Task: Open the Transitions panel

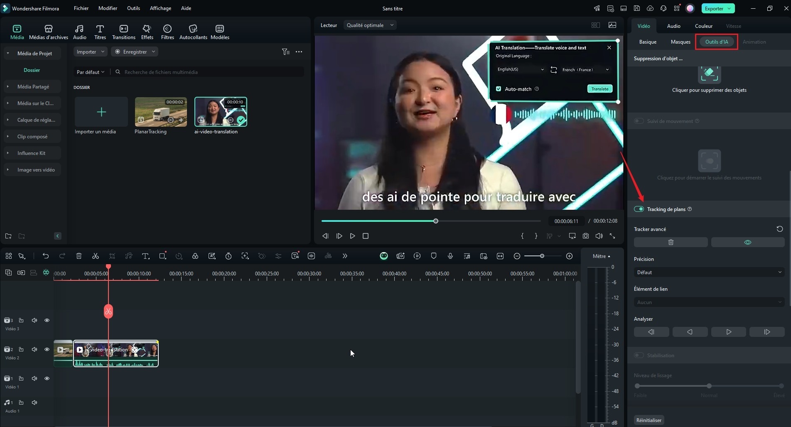Action: pos(124,32)
